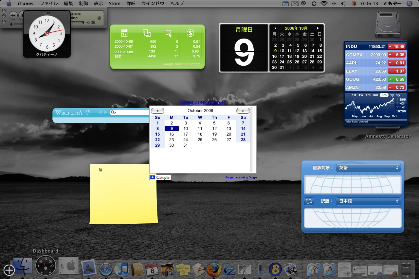Open the Home folder in the Dock
This screenshot has height=279, width=419.
(x=314, y=269)
